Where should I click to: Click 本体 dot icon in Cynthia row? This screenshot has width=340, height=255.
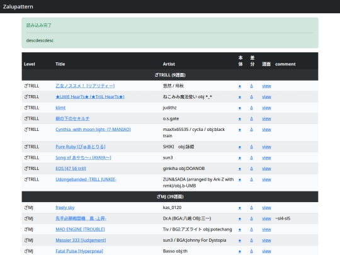click(240, 130)
